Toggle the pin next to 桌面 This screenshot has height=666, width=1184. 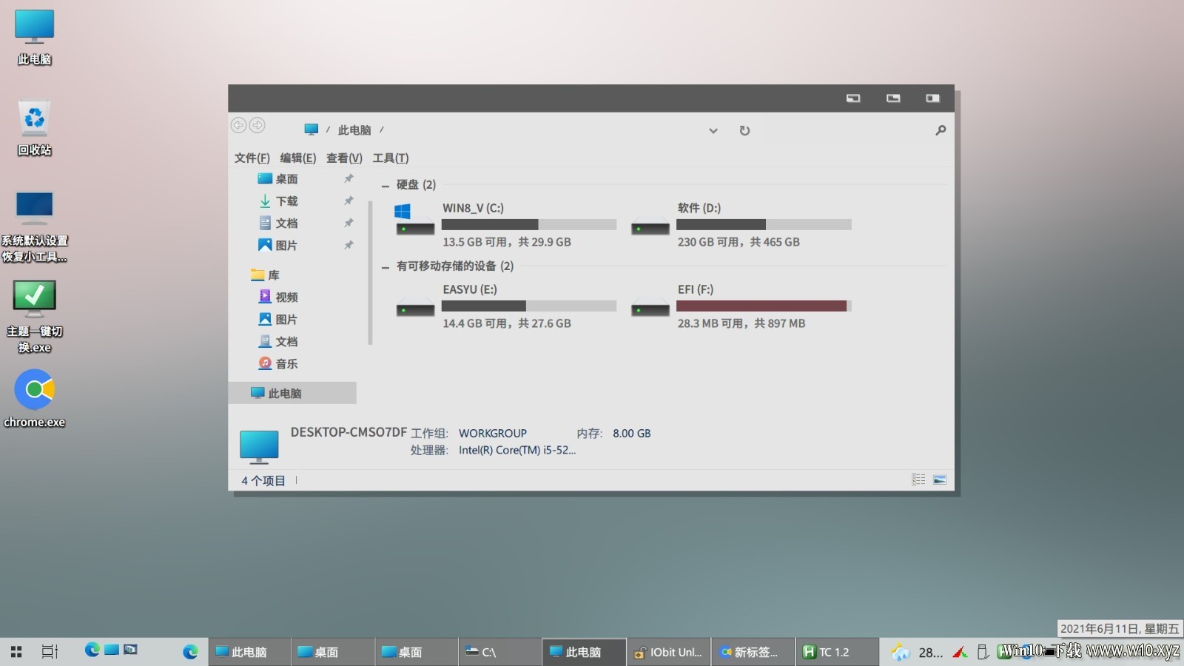pyautogui.click(x=349, y=178)
